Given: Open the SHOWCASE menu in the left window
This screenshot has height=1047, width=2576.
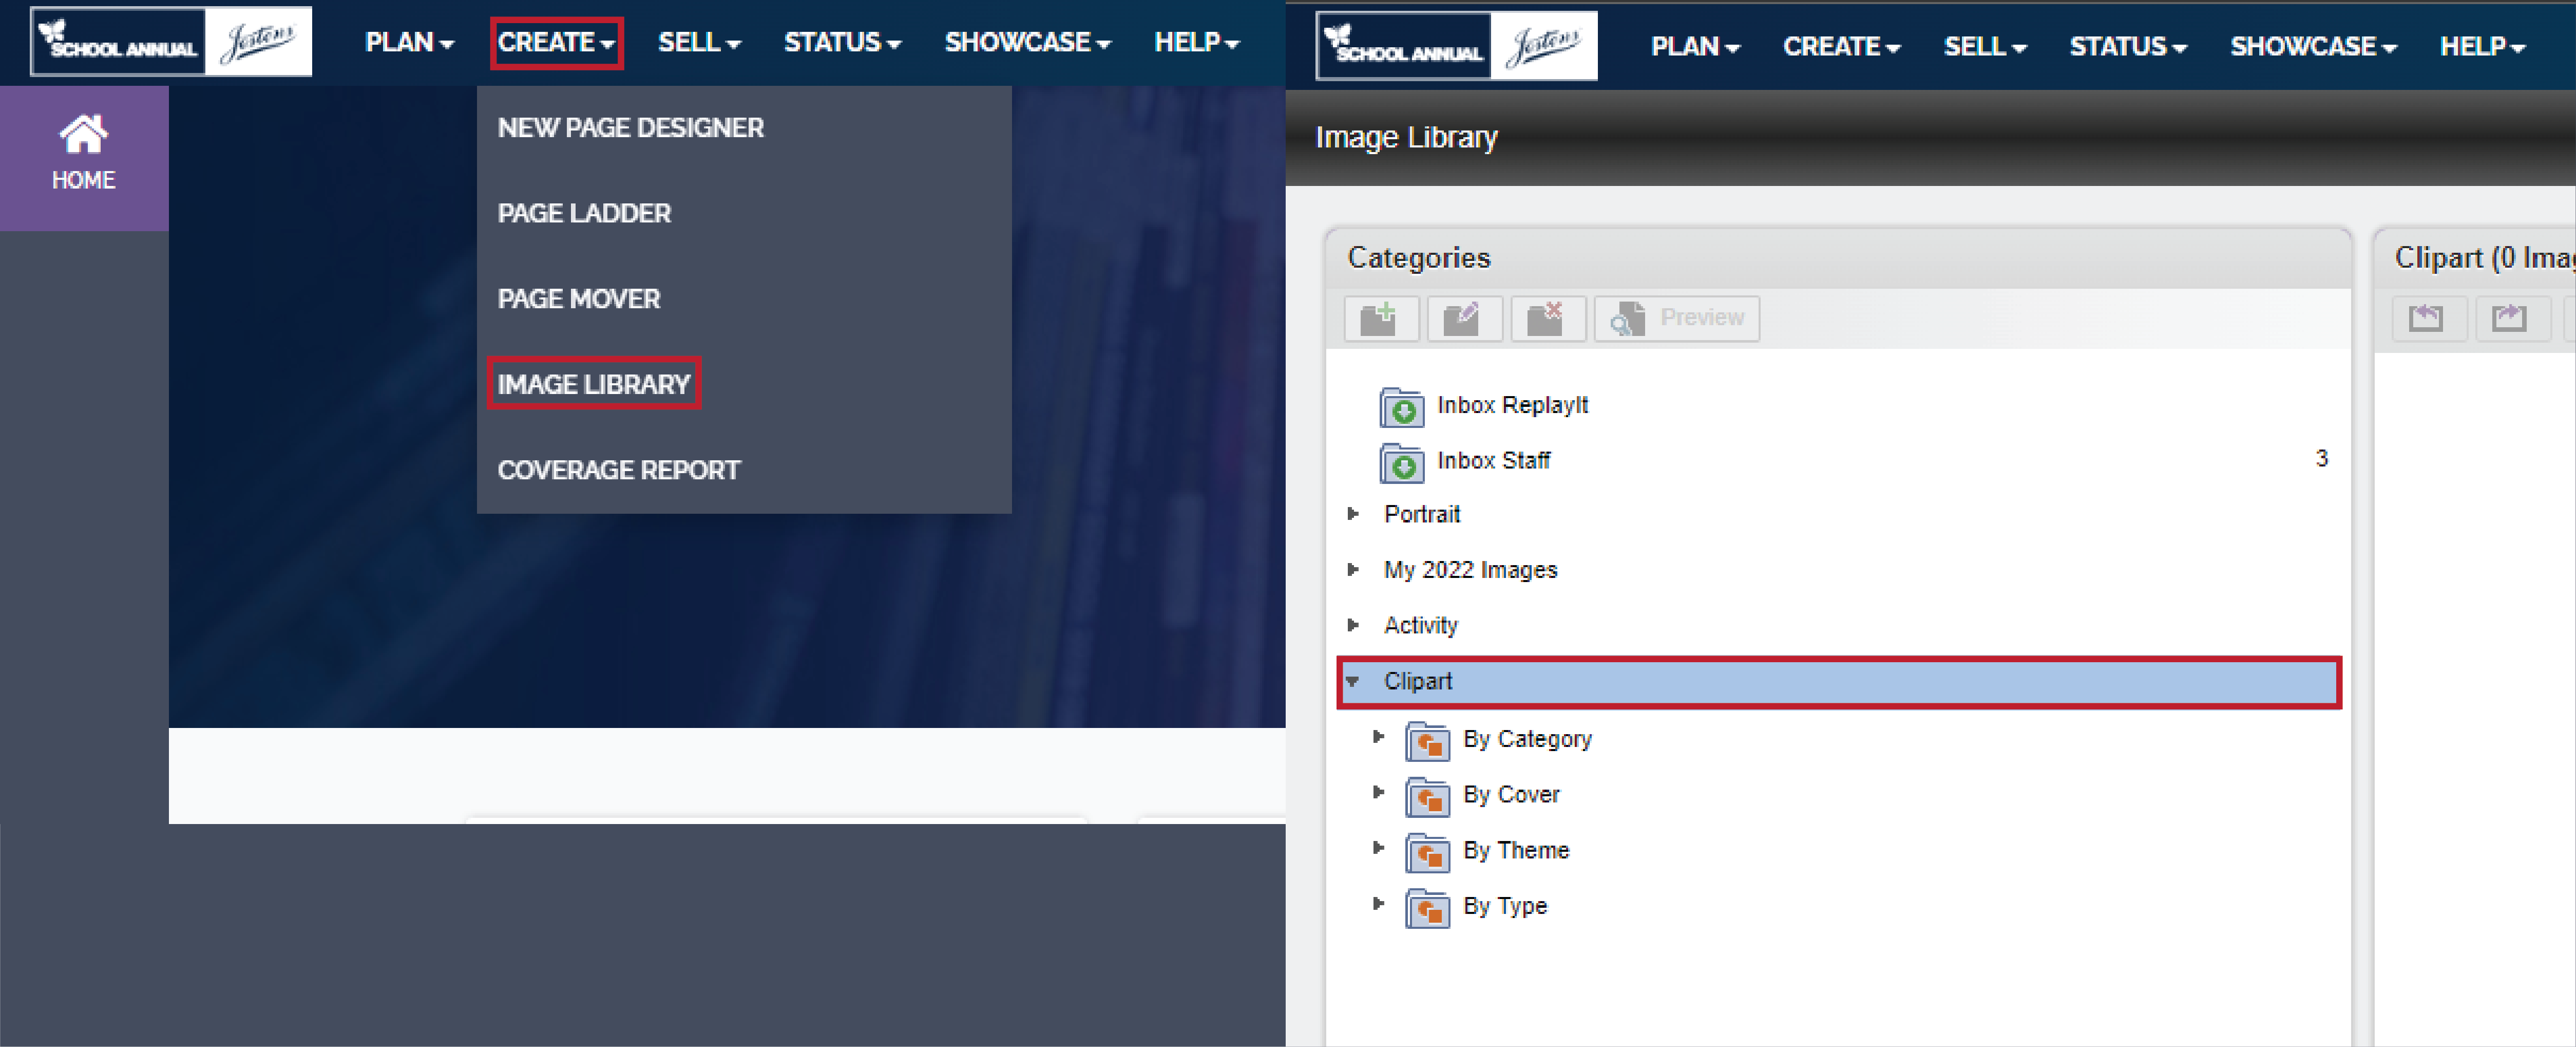Looking at the screenshot, I should pyautogui.click(x=1027, y=42).
